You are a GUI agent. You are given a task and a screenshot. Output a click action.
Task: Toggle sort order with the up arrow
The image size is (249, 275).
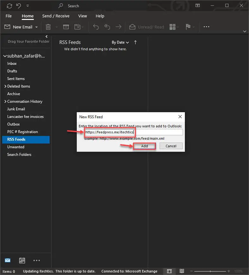(x=135, y=42)
